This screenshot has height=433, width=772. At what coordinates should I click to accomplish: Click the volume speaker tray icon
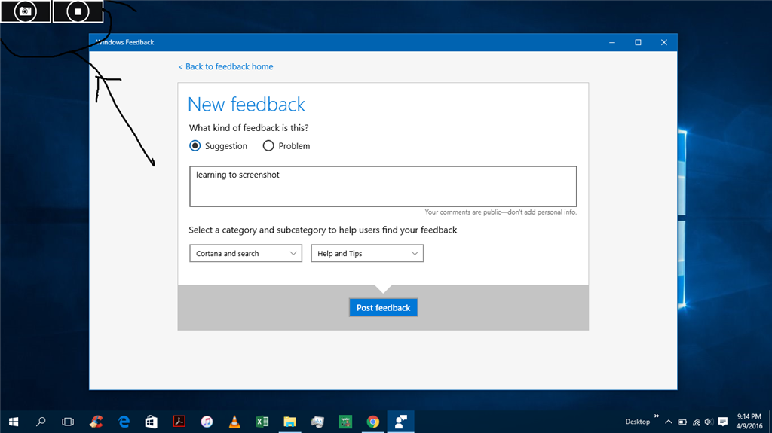click(709, 422)
